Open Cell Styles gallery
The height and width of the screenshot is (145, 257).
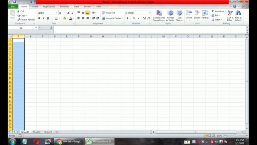click(179, 16)
